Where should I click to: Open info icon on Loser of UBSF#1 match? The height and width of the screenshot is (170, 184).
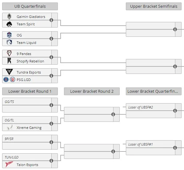tap(175, 148)
